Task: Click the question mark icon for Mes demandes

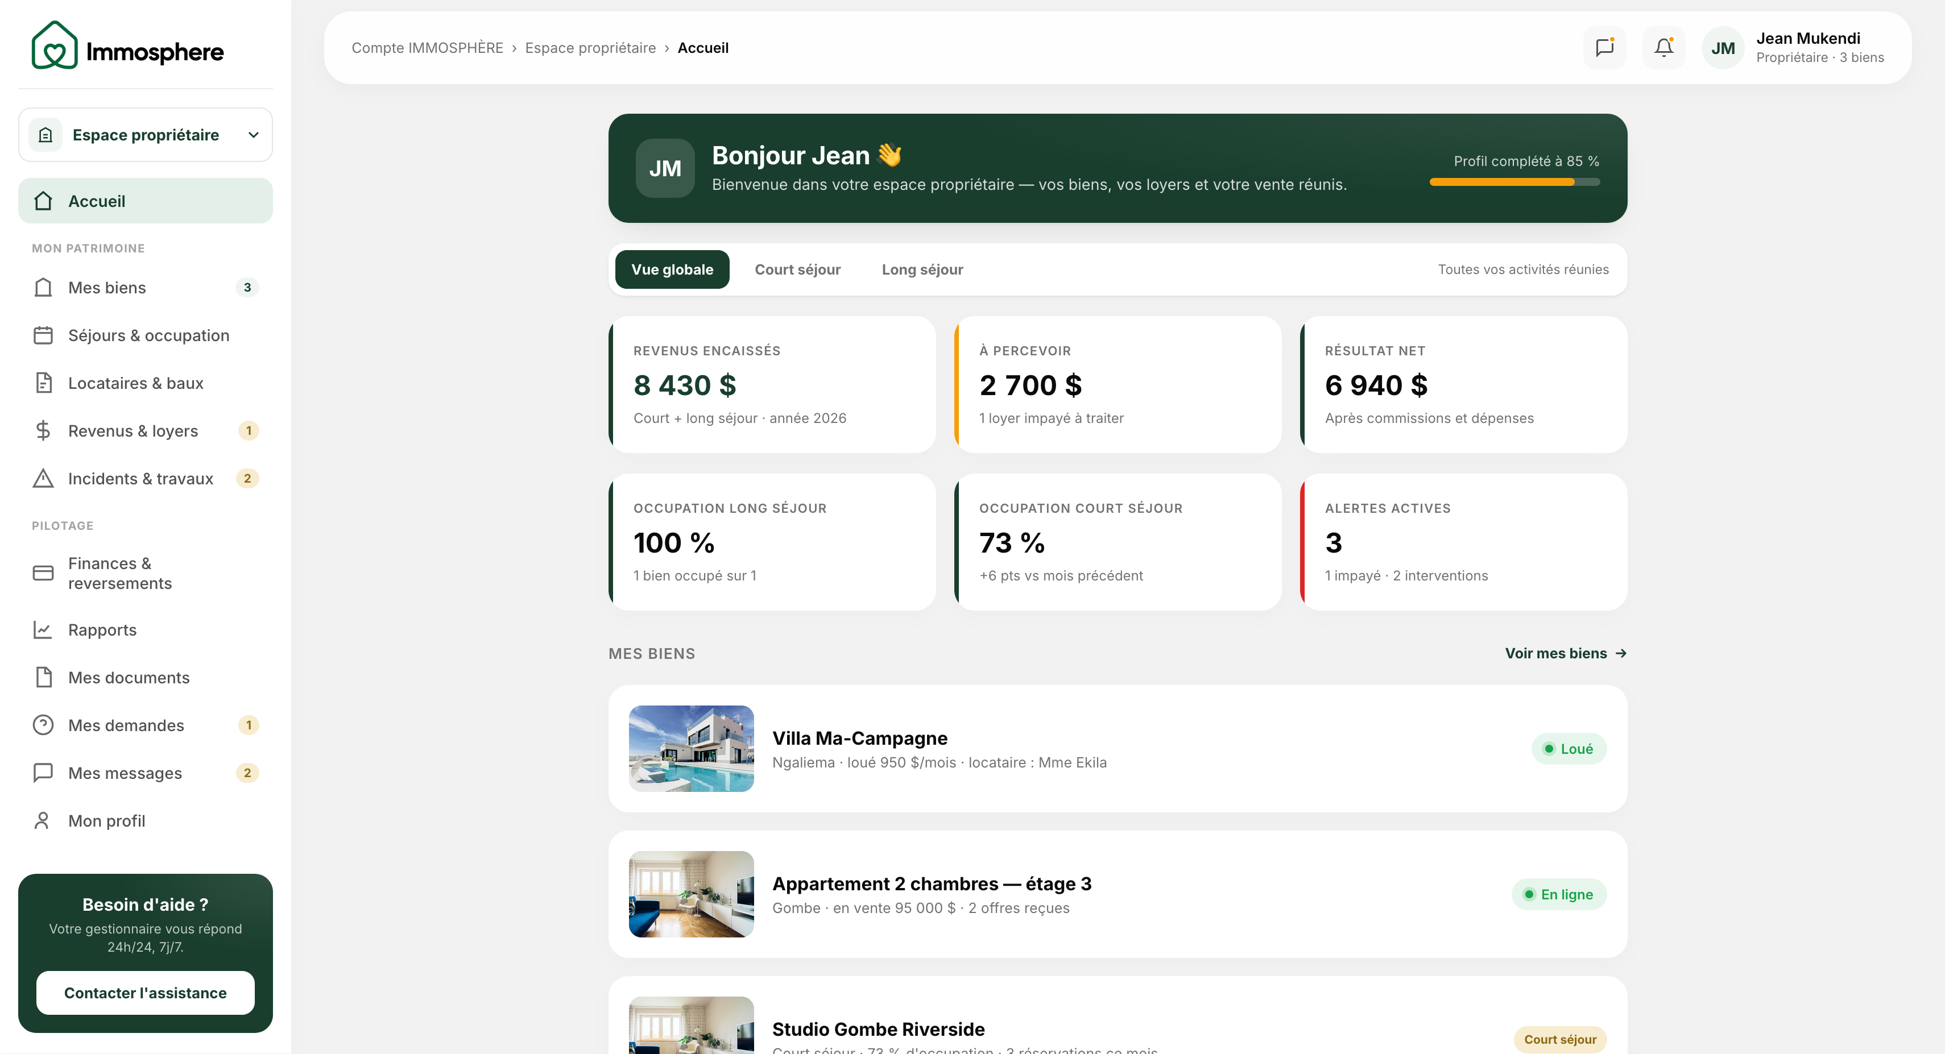Action: pyautogui.click(x=43, y=725)
